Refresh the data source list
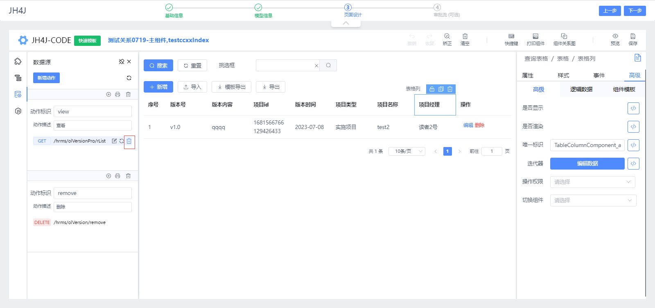 (129, 78)
